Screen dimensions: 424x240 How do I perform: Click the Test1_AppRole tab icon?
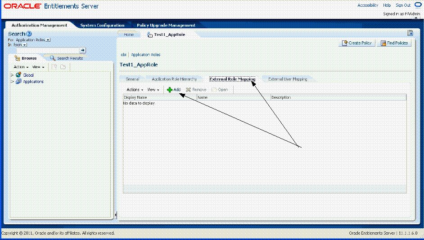coord(149,35)
